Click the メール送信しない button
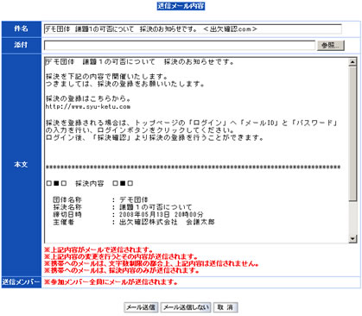The width and height of the screenshot is (362, 316). tap(186, 307)
